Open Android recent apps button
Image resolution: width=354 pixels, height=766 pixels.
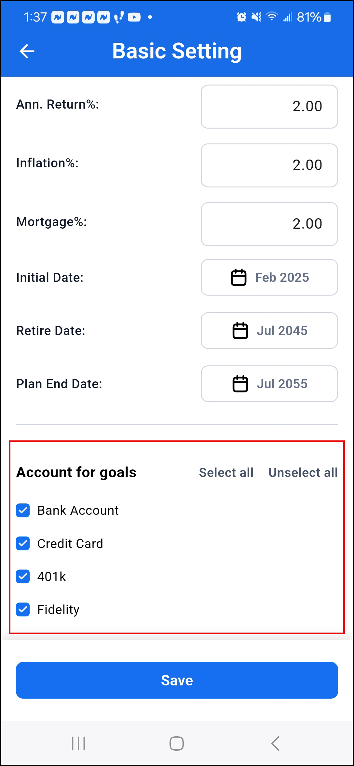pyautogui.click(x=78, y=743)
